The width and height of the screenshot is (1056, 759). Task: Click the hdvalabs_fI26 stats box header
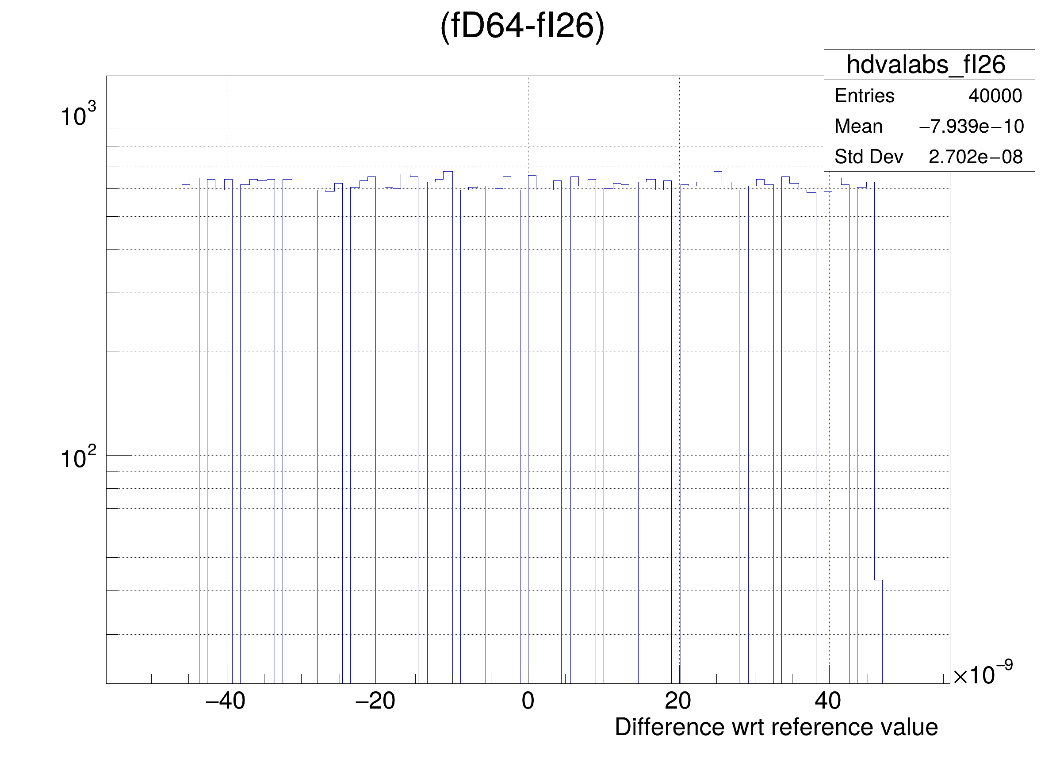point(926,64)
